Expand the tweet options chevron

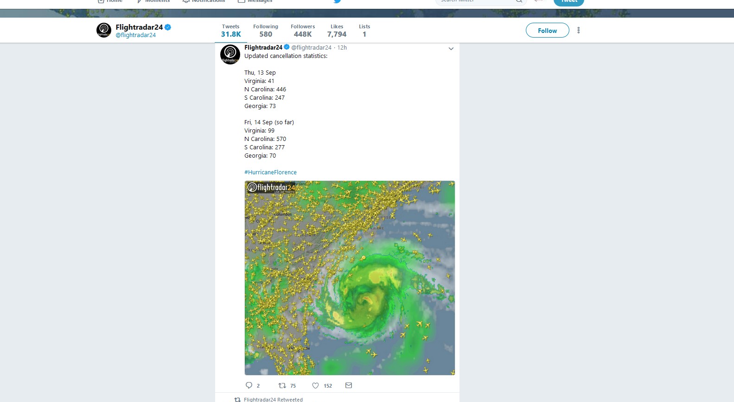(x=451, y=49)
